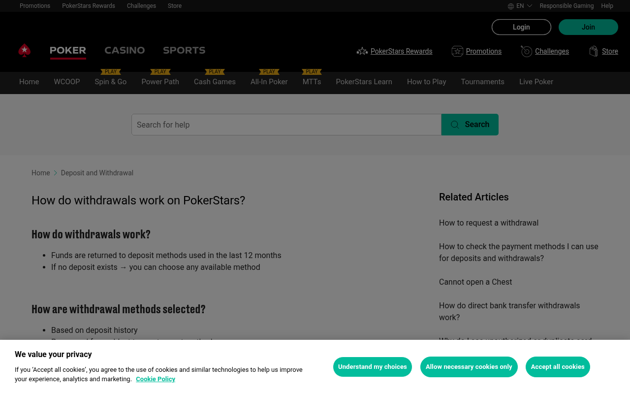The height and width of the screenshot is (394, 630).
Task: Switch to the CASINO tab
Action: pyautogui.click(x=125, y=50)
